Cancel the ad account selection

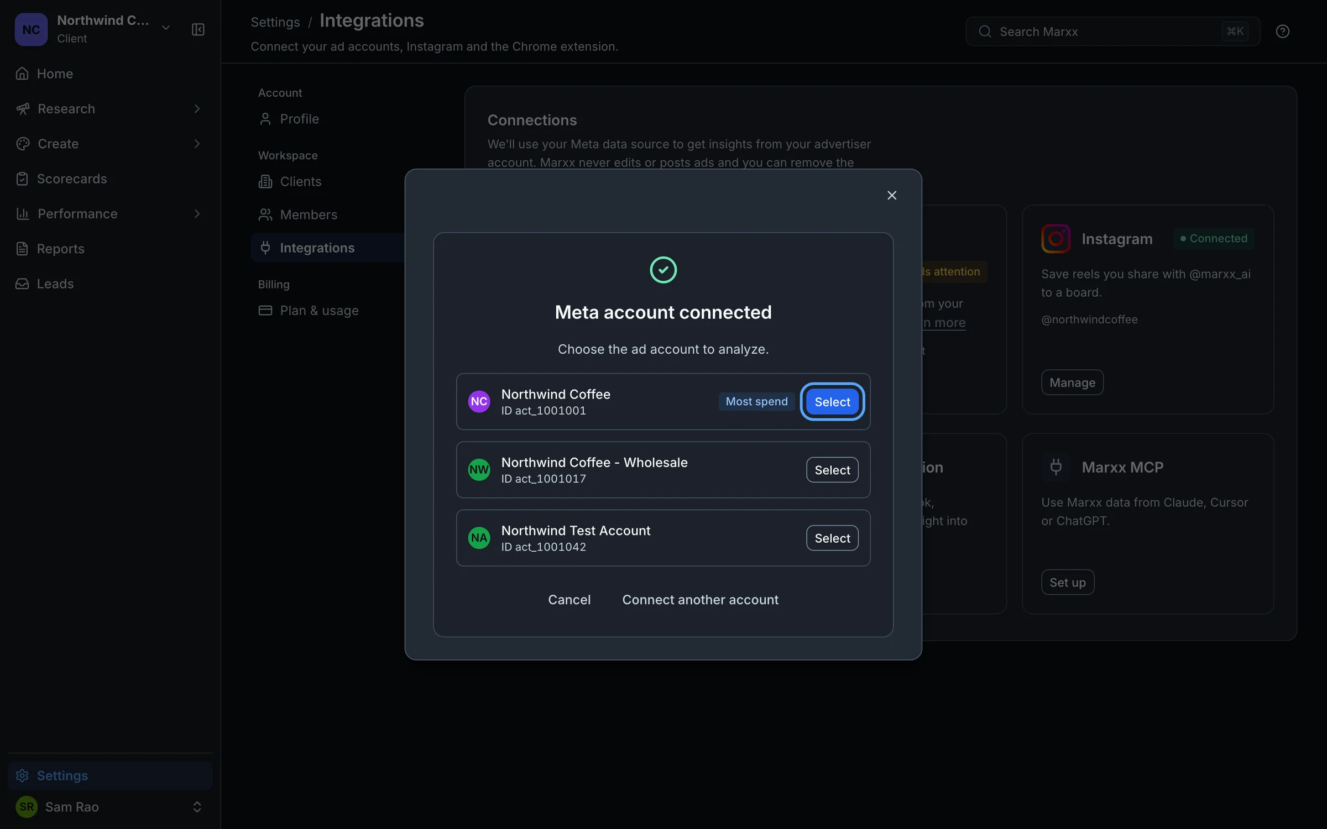click(x=569, y=600)
